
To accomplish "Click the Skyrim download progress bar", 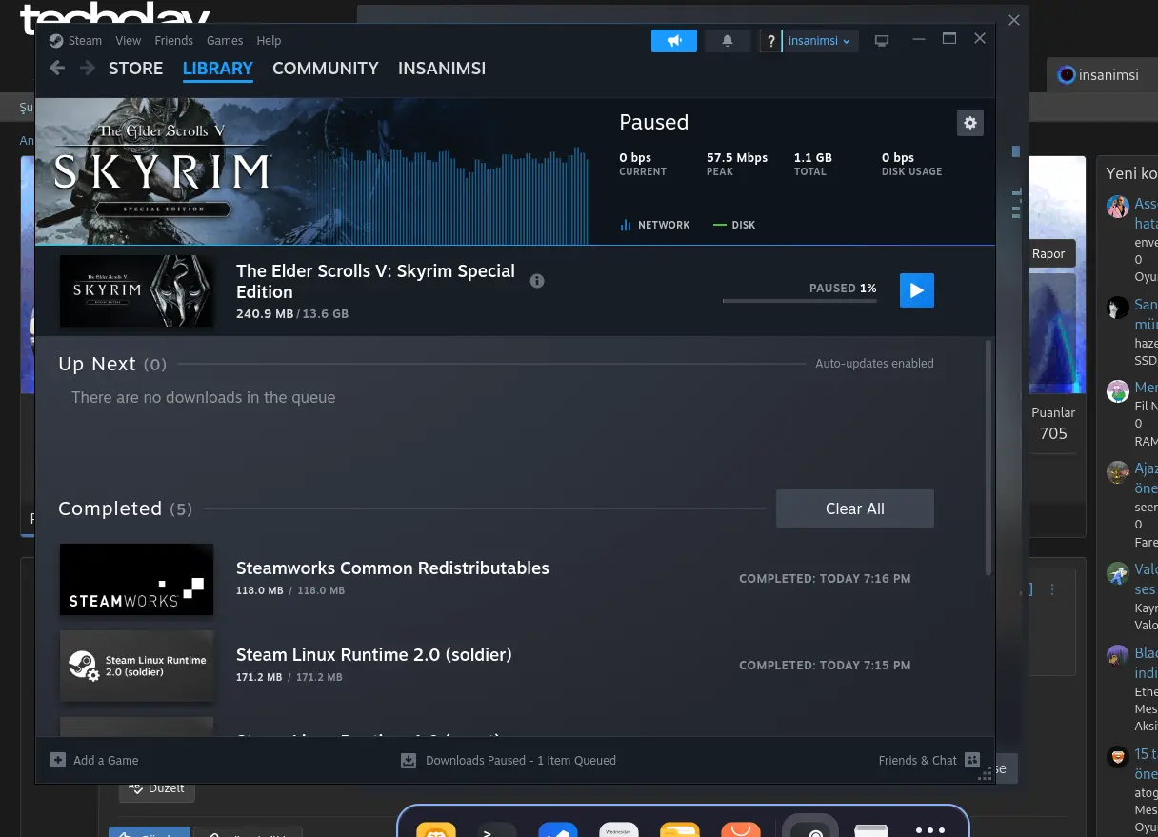I will pyautogui.click(x=800, y=301).
